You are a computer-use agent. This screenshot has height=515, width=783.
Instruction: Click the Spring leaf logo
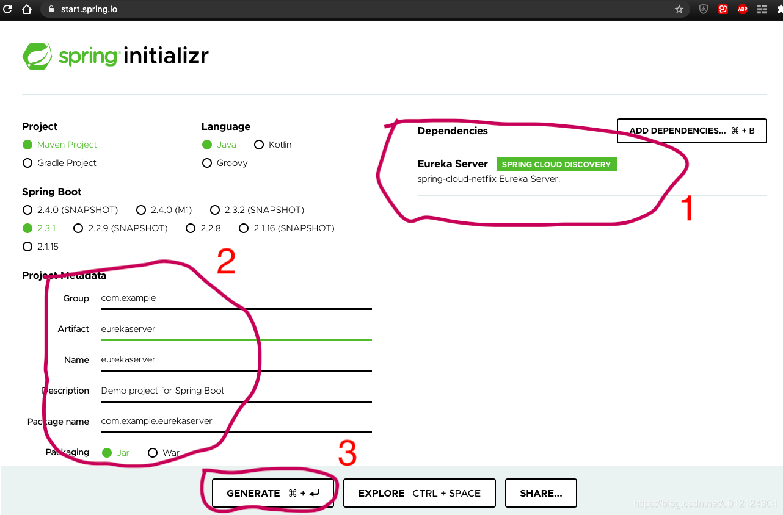tap(37, 56)
